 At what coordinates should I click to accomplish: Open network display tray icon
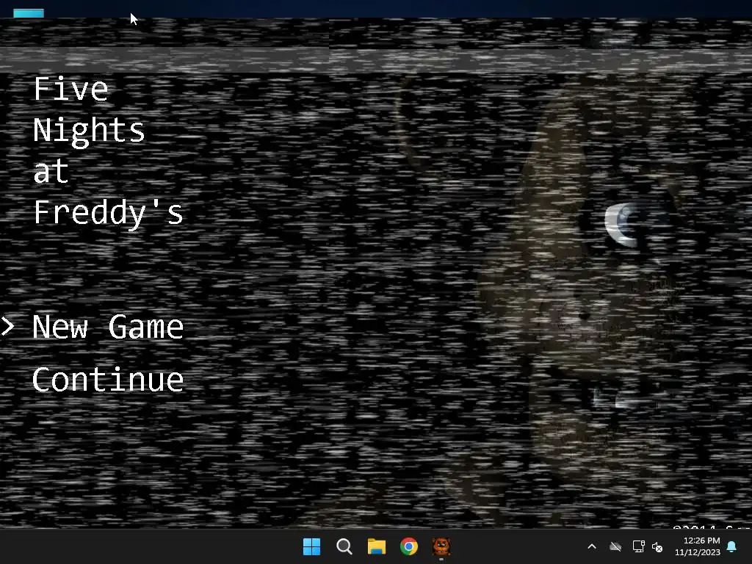tap(638, 546)
